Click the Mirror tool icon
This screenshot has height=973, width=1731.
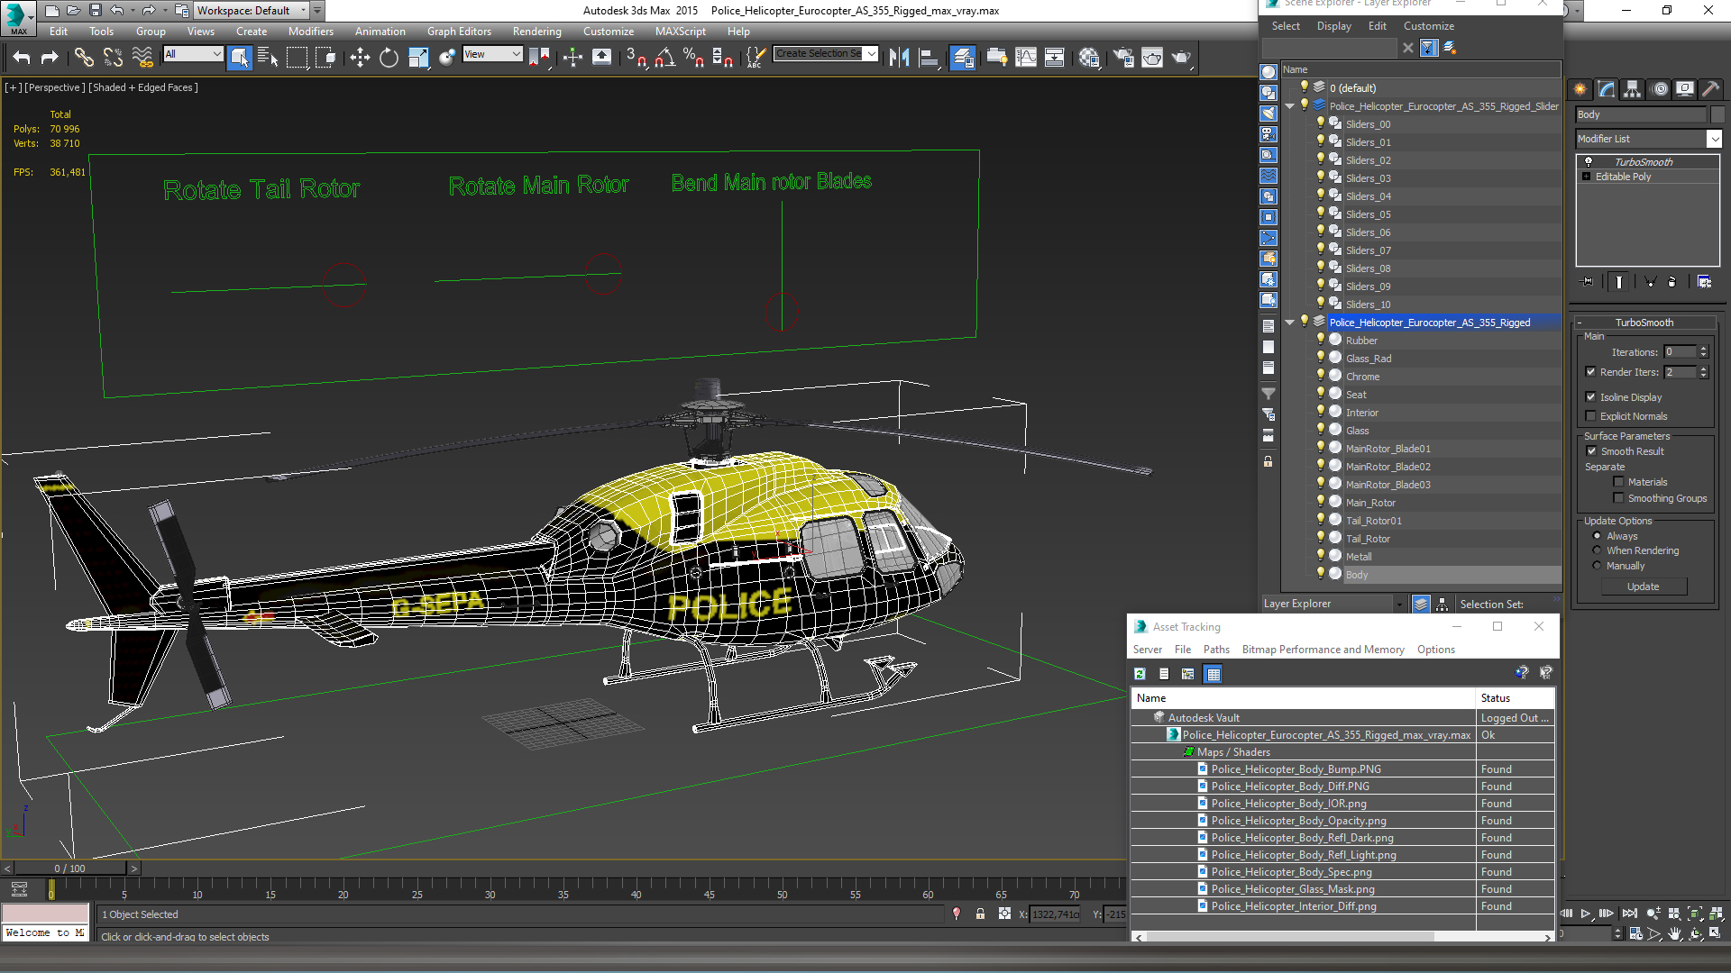click(899, 58)
